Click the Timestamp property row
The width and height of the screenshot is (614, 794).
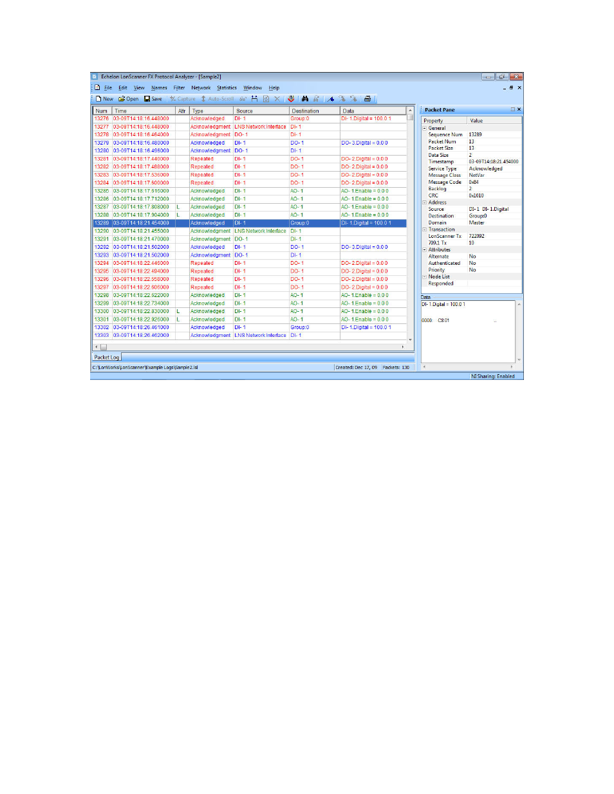click(x=471, y=162)
